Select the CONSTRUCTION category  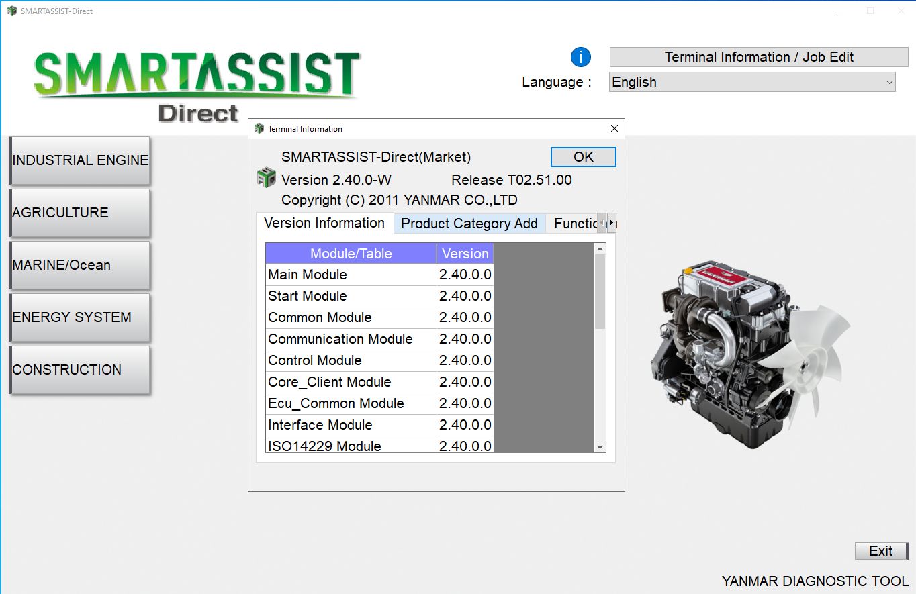pyautogui.click(x=79, y=370)
